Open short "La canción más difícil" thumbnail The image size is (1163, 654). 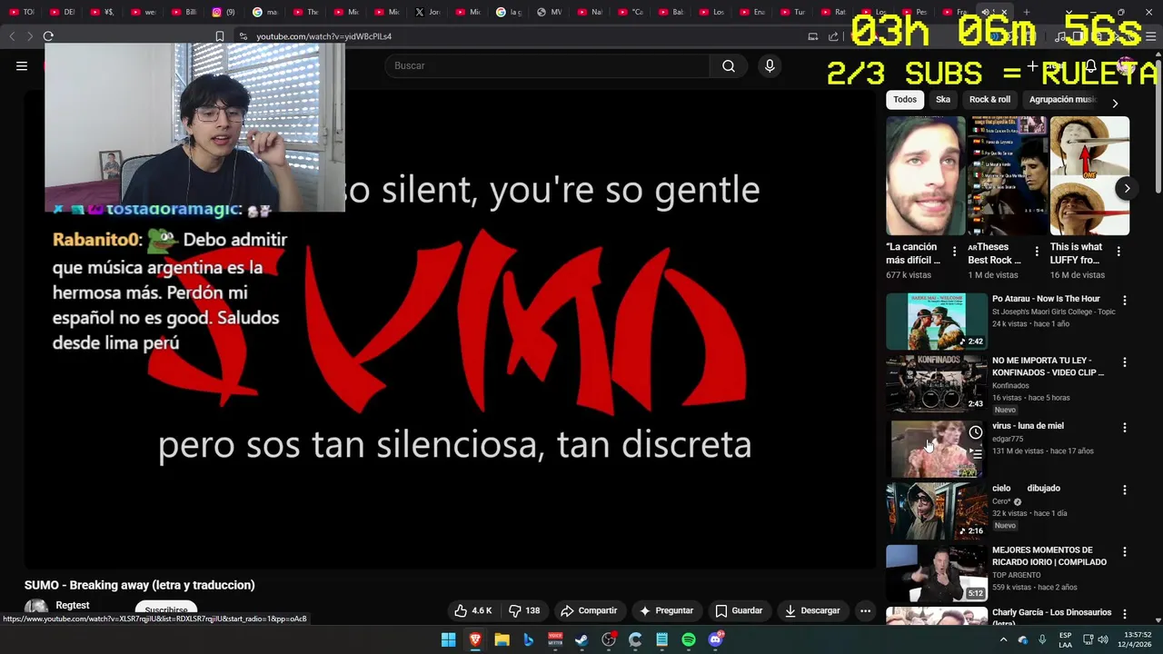point(926,176)
